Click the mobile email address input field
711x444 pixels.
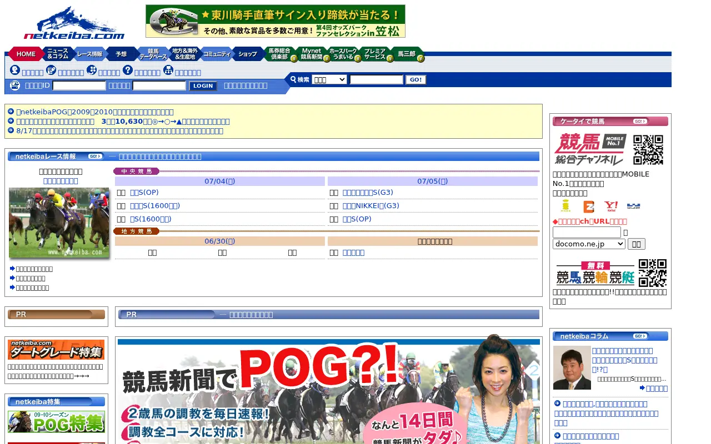(587, 232)
